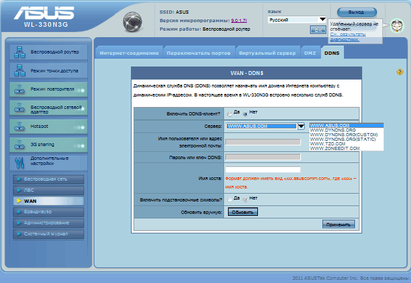Open firmware version 9.0.1.7 link
Viewport: 411px width, 283px height.
pyautogui.click(x=239, y=20)
